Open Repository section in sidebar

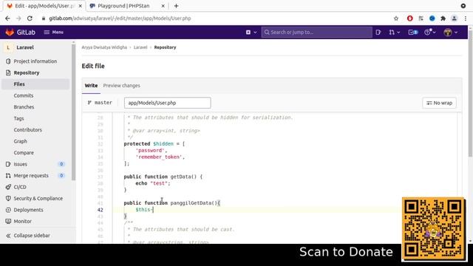(27, 72)
